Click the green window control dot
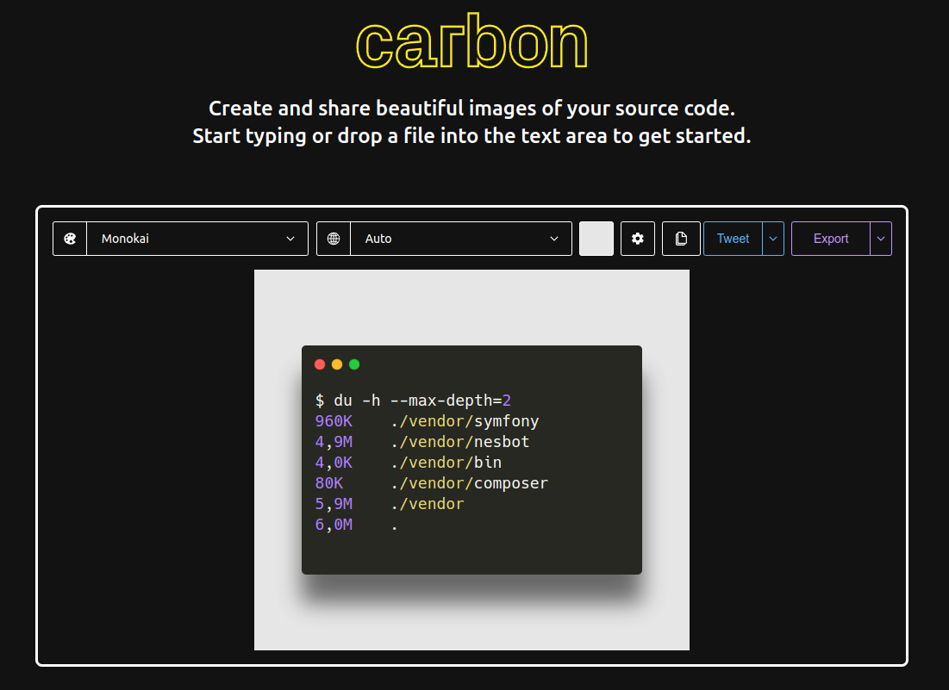This screenshot has width=949, height=690. tap(354, 364)
